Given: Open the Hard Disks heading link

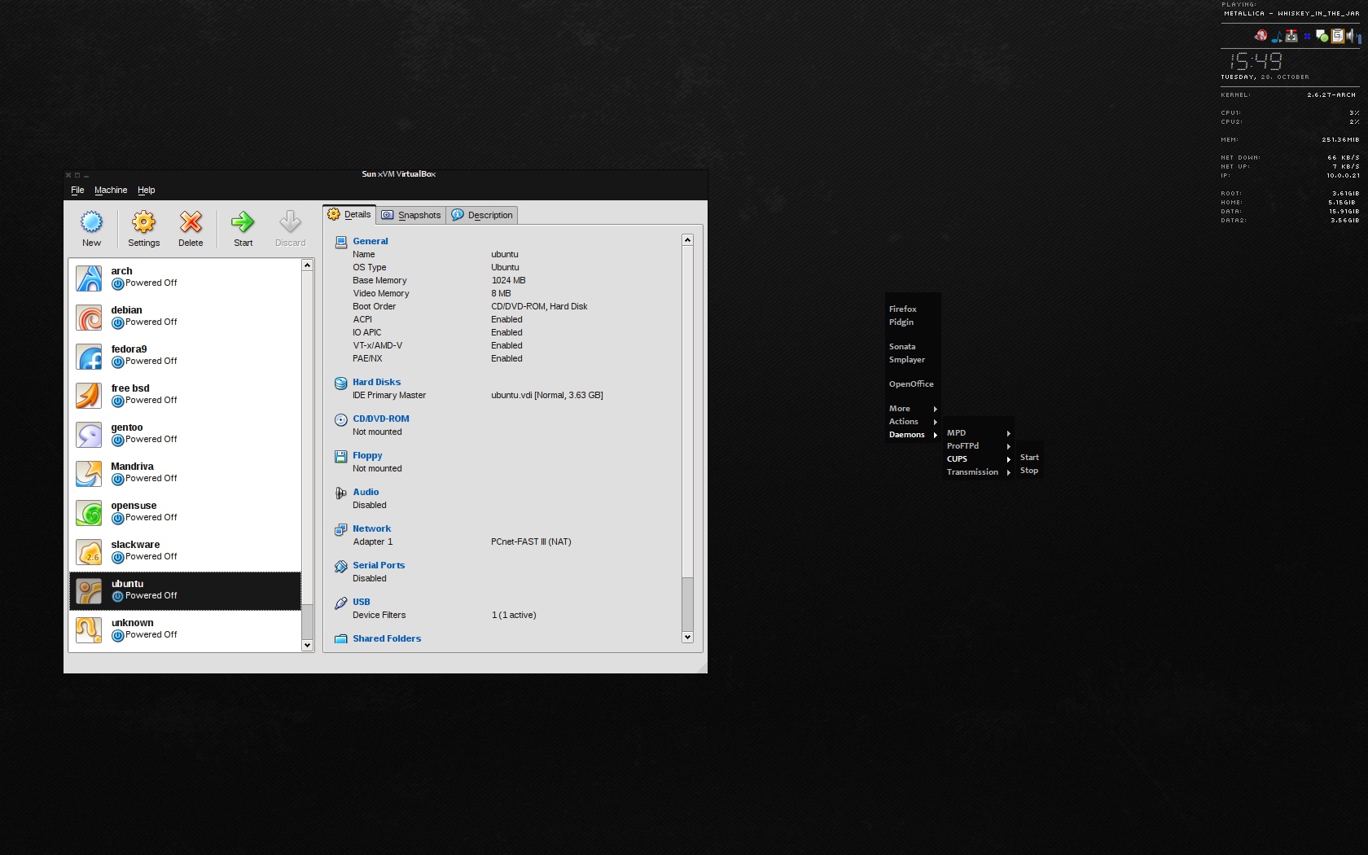Looking at the screenshot, I should click(376, 383).
